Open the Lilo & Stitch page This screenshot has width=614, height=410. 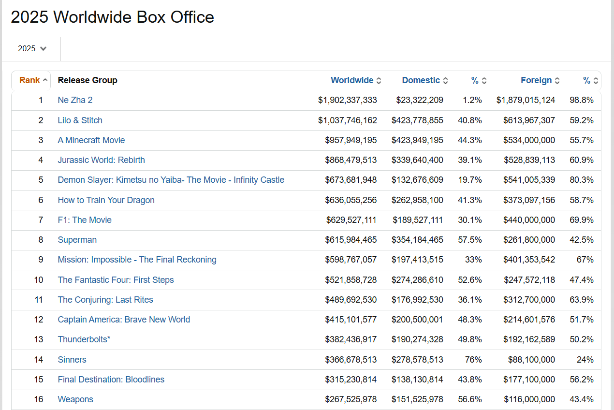pos(80,120)
